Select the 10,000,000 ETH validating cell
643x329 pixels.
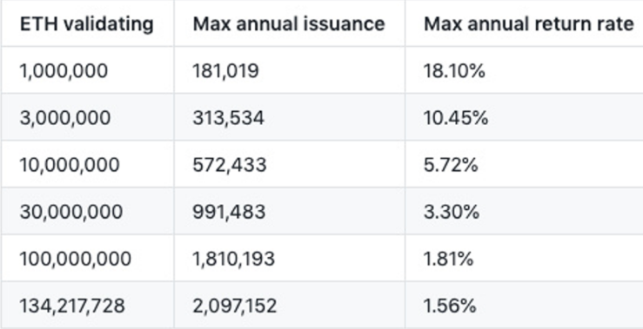pyautogui.click(x=70, y=165)
